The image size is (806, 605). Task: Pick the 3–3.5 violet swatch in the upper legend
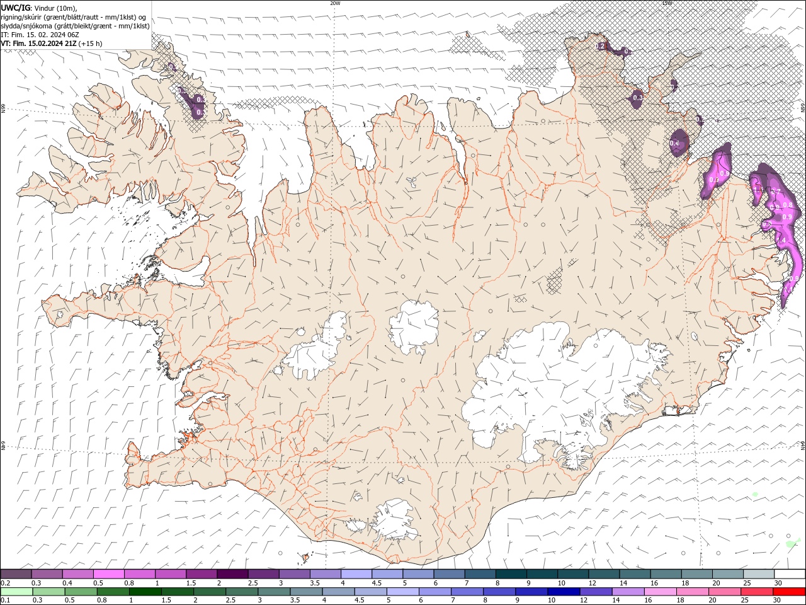295,574
